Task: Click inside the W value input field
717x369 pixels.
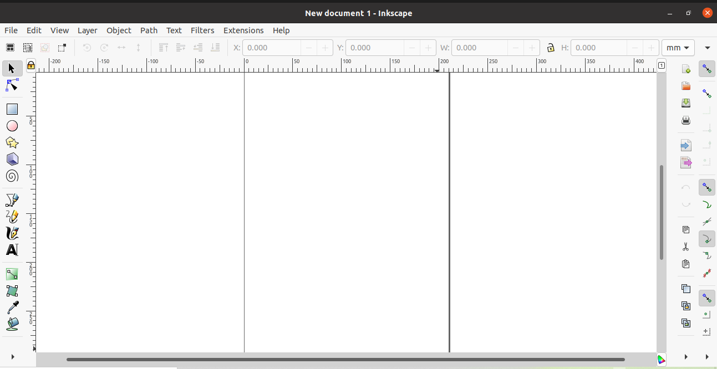Action: coord(481,48)
